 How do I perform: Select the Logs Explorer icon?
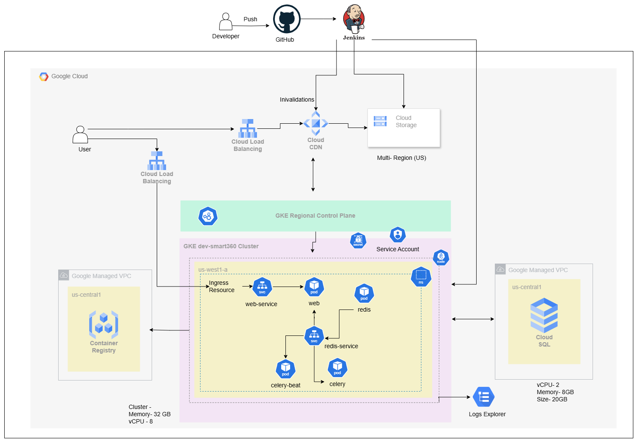(x=483, y=397)
